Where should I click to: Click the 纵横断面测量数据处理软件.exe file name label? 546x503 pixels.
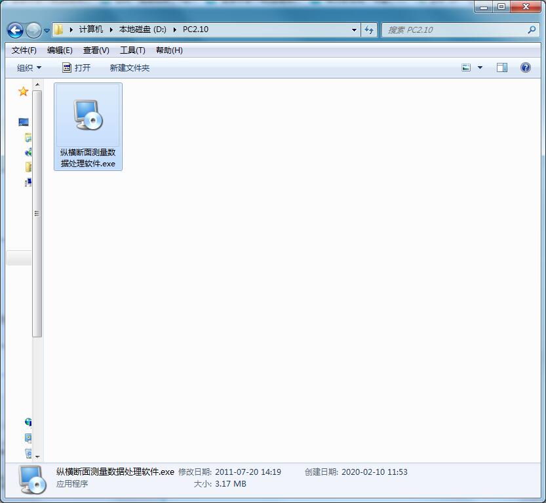coord(88,158)
